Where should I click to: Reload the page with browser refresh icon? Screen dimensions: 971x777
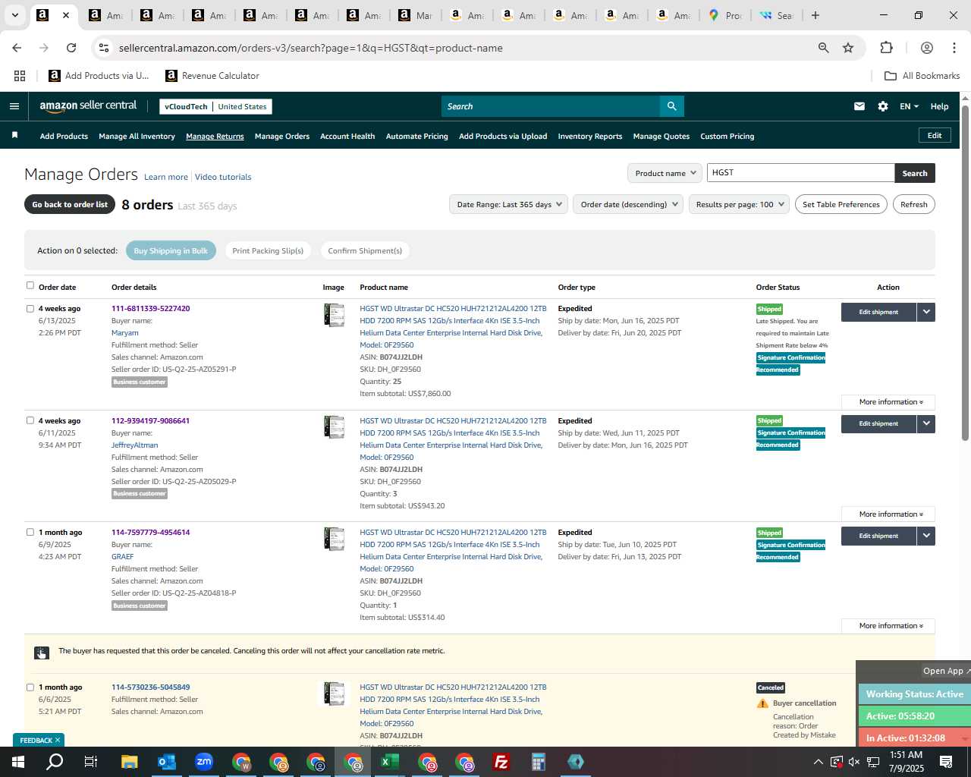click(71, 48)
